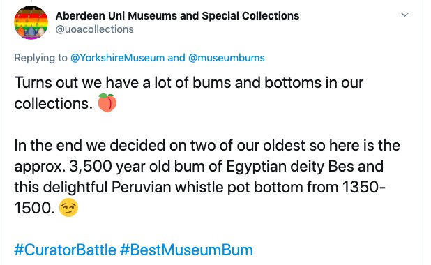Visit the @uoacollections handle
This screenshot has width=431, height=265.
click(x=95, y=29)
